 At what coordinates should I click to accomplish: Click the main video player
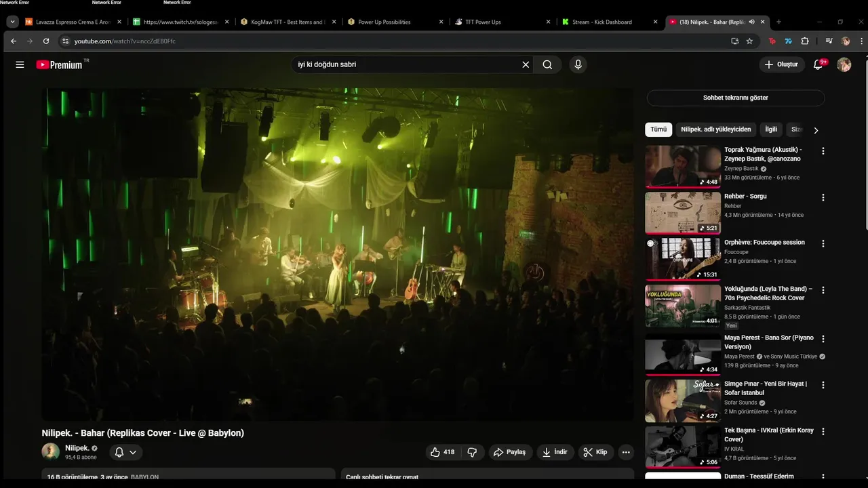tap(338, 253)
